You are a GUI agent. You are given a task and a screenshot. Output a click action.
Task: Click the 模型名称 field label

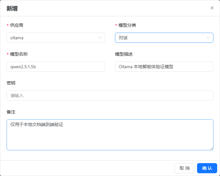tap(19, 54)
